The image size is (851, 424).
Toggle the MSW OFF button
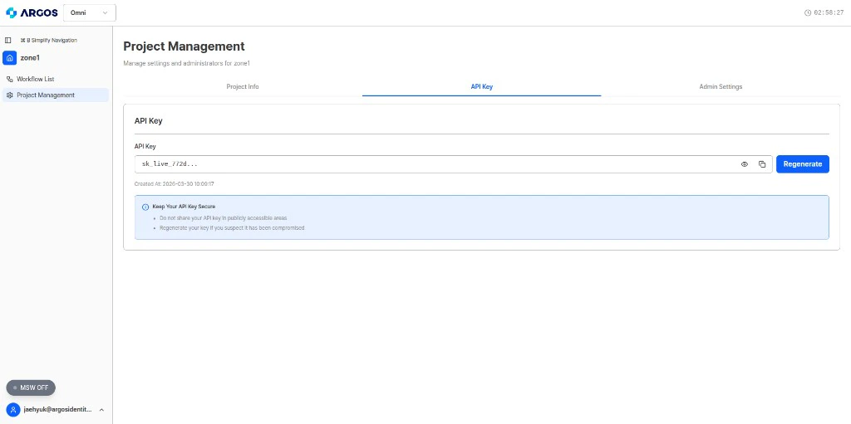(x=31, y=387)
